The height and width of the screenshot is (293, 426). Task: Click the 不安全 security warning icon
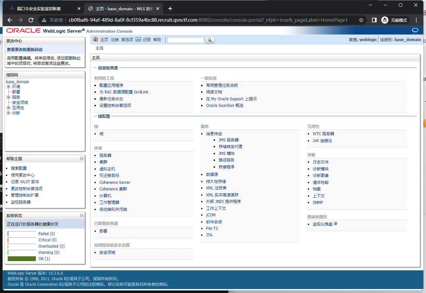coord(44,20)
